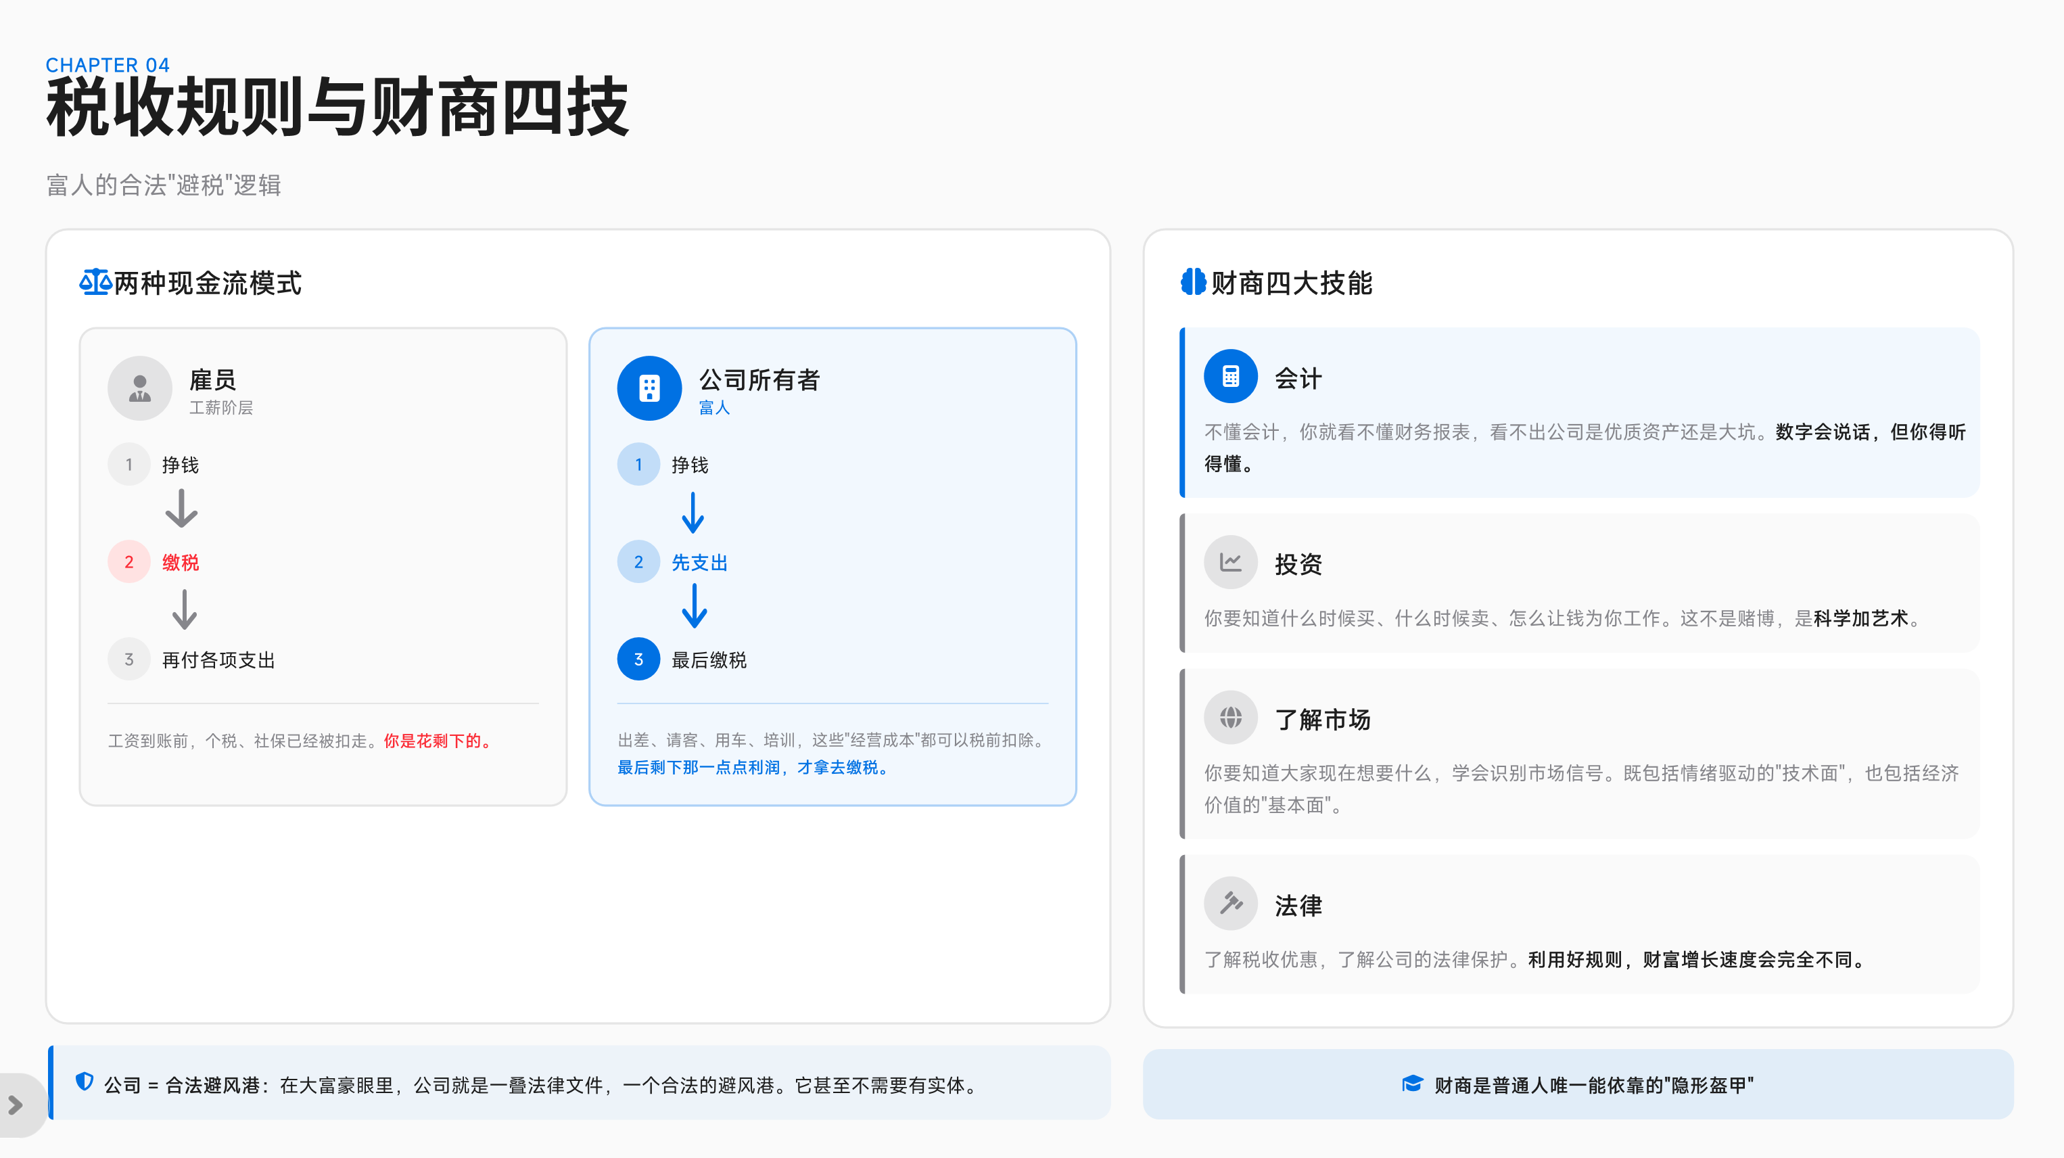Image resolution: width=2064 pixels, height=1158 pixels.
Task: Click the balance scale icon beside 两种现金流模式
Action: (x=95, y=282)
